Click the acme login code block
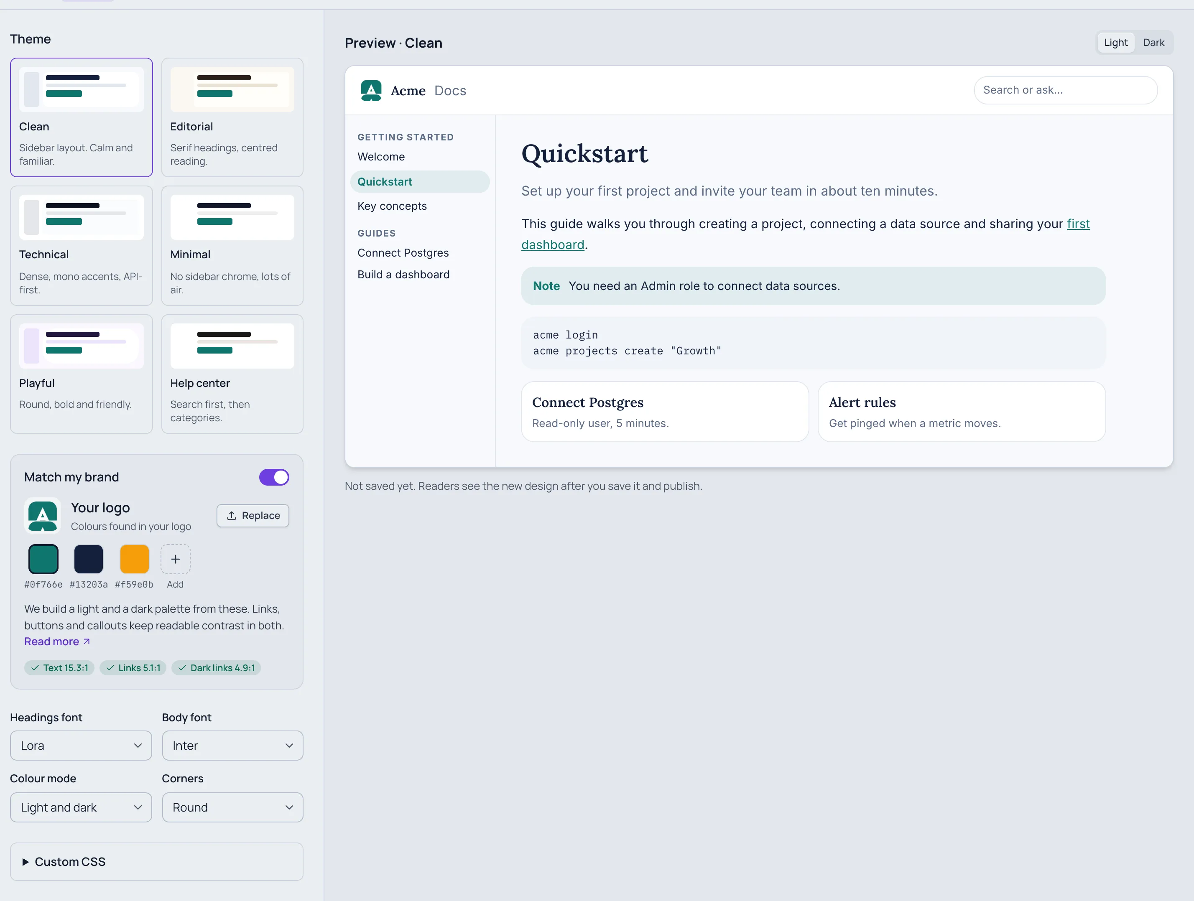The height and width of the screenshot is (901, 1194). tap(814, 343)
